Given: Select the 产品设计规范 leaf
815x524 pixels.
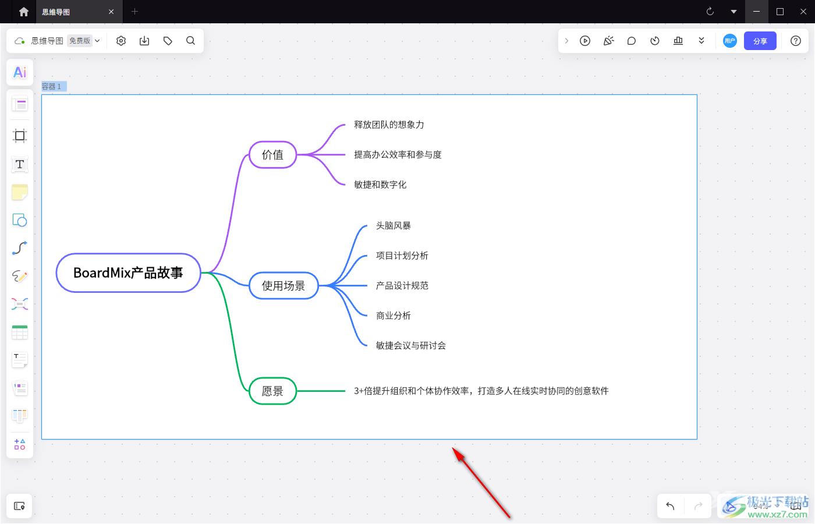Looking at the screenshot, I should [x=402, y=285].
